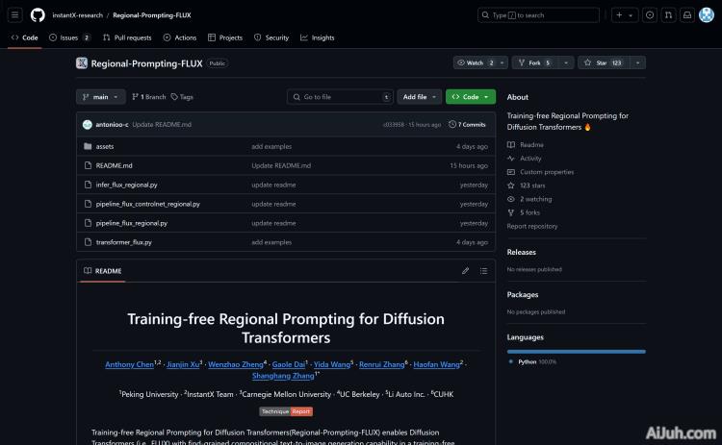This screenshot has height=445, width=722.
Task: Focus the Go to file search field
Action: point(340,97)
